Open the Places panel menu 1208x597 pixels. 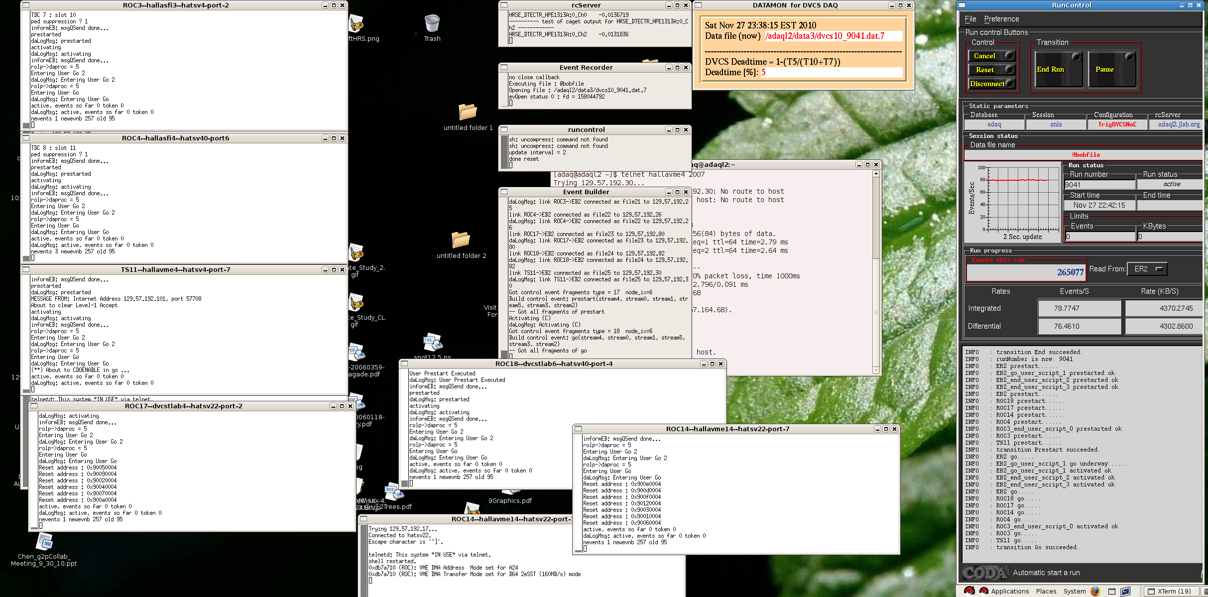point(1046,592)
